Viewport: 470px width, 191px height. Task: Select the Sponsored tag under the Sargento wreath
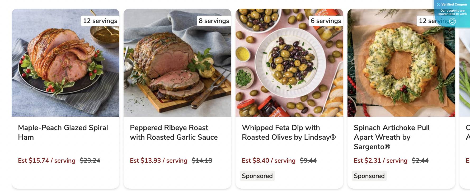[369, 176]
